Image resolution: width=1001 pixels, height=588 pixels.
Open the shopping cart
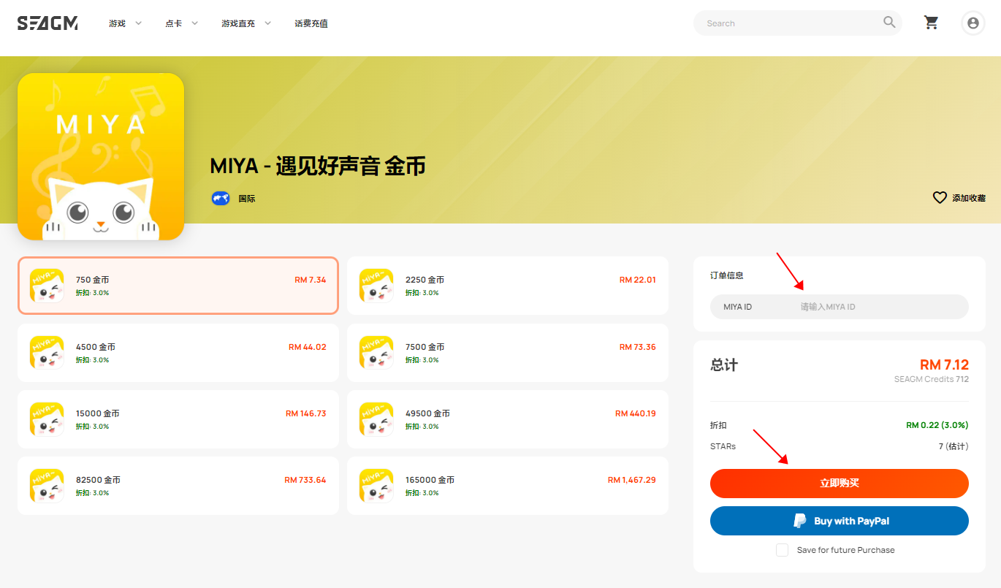click(932, 23)
